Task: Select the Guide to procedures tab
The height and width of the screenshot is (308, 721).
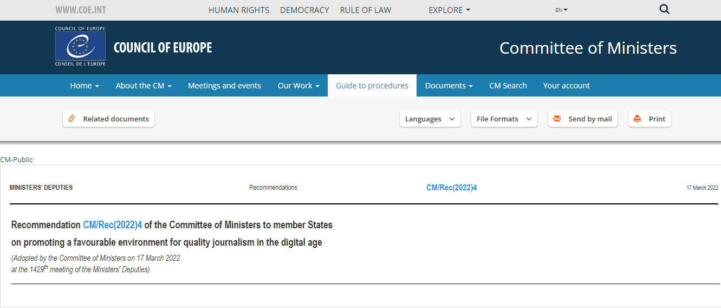Action: [x=372, y=86]
